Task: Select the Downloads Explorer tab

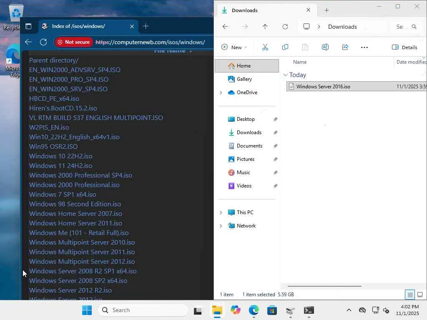Action: pyautogui.click(x=267, y=10)
